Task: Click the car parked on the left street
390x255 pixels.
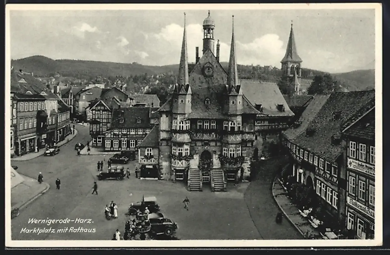Action: point(52,151)
